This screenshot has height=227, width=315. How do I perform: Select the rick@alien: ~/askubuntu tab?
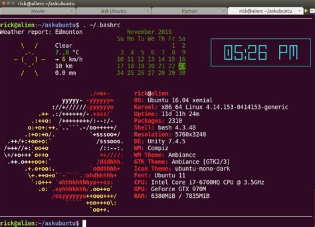click(x=266, y=11)
